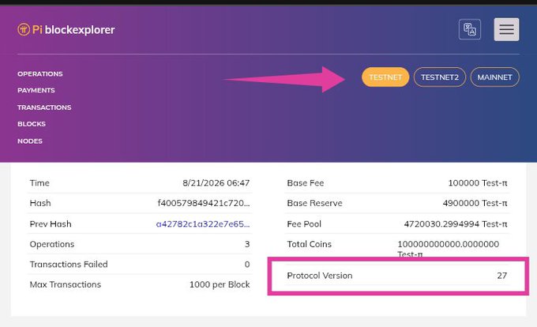Click the Protocol Version value 27
537x327 pixels.
coord(501,276)
